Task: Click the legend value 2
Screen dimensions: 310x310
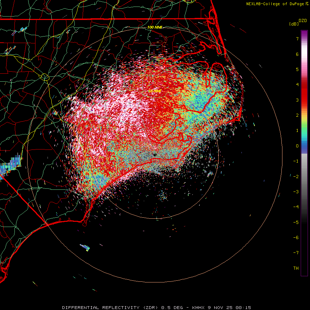Action: click(297, 115)
